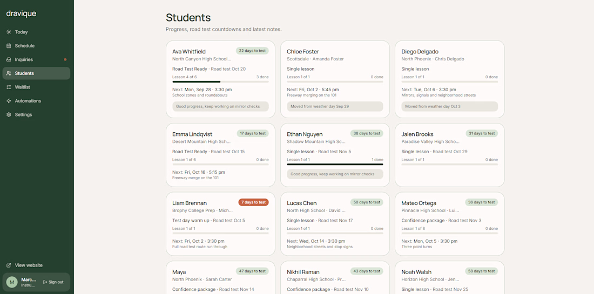Click the dravique logo

[21, 13]
